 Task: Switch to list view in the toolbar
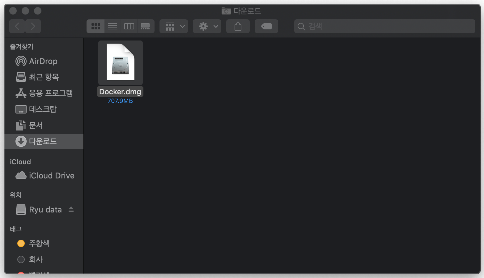tap(113, 26)
